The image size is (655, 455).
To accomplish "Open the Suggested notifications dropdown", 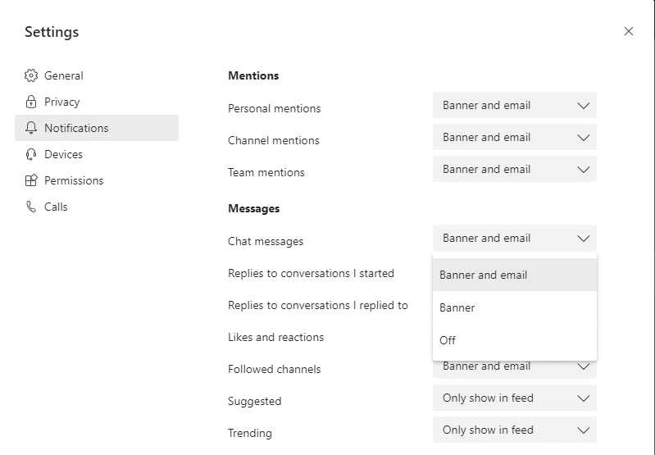I will 514,398.
